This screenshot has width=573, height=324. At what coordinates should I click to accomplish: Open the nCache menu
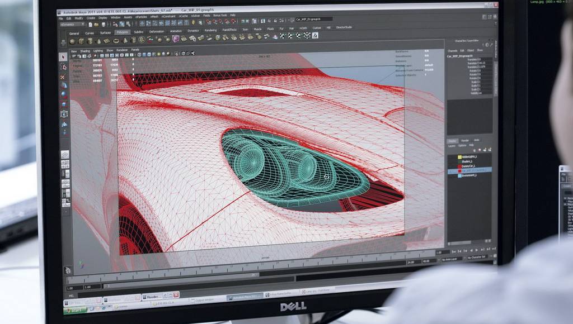tap(183, 16)
